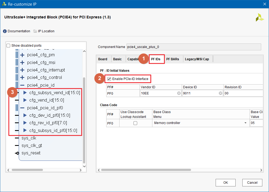Click the Revision ID column header
The width and height of the screenshot is (269, 192).
click(x=243, y=87)
